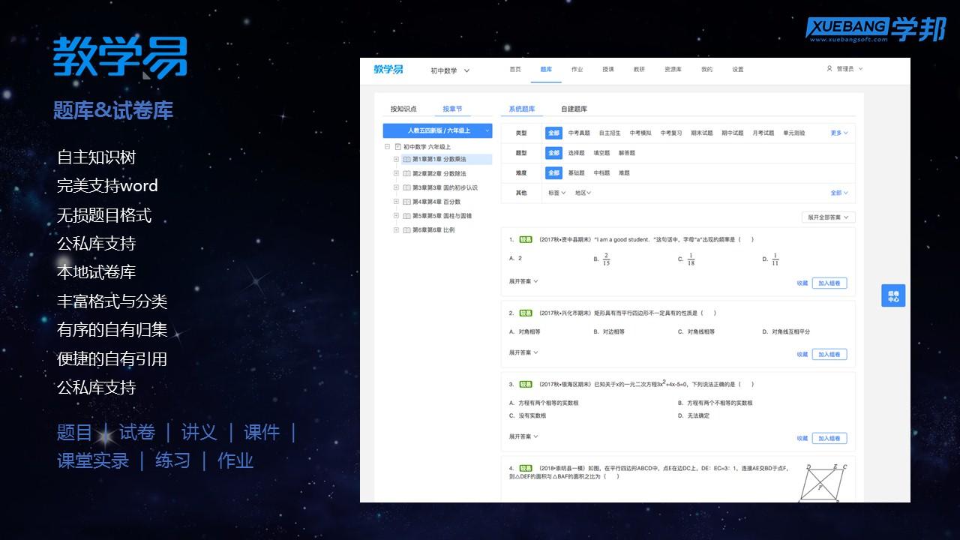
Task: Expand answer for question 1
Action: tap(523, 281)
